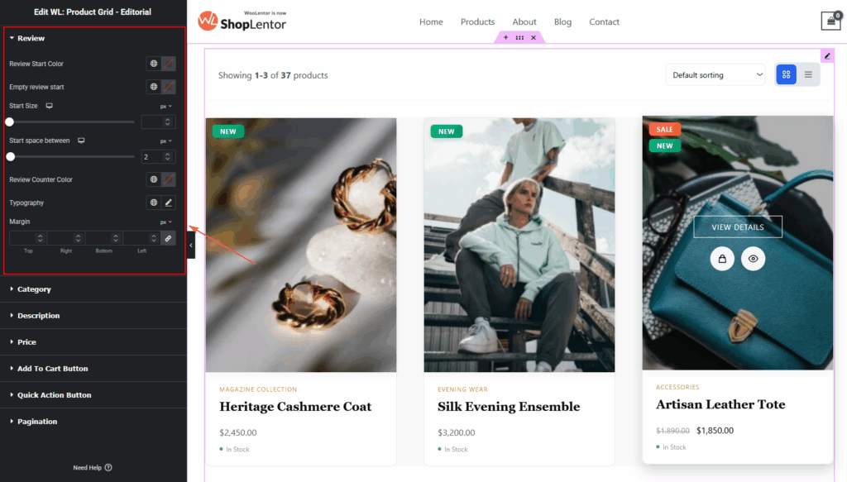Click the add section plus icon

(505, 37)
